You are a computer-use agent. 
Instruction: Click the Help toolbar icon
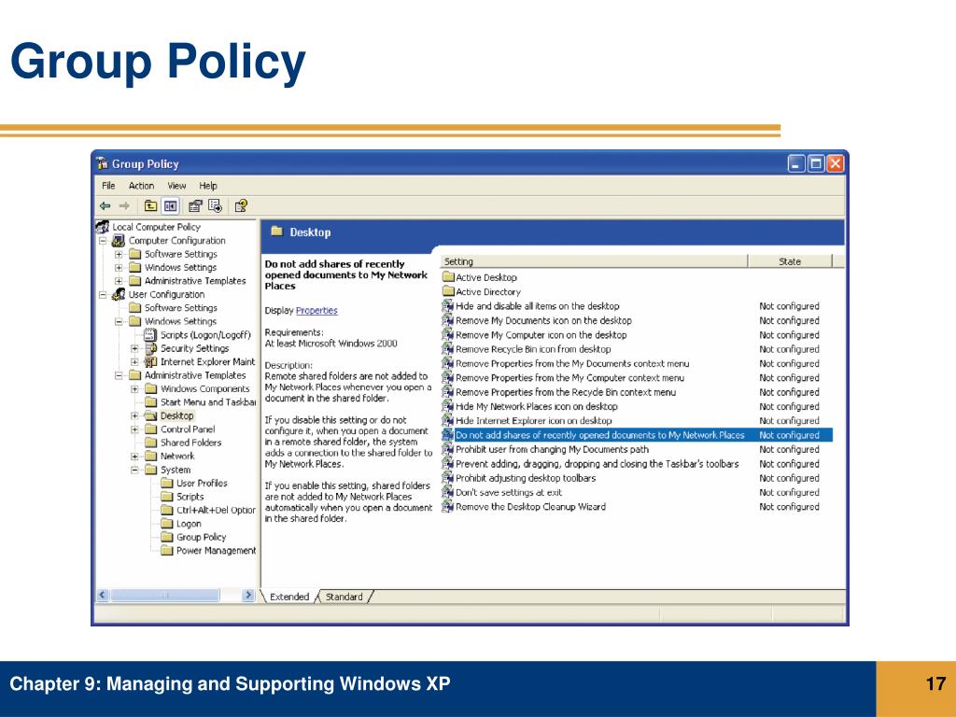tap(242, 206)
